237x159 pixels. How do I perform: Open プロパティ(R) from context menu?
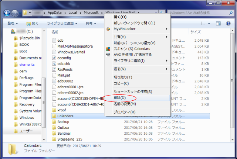tap(137, 112)
